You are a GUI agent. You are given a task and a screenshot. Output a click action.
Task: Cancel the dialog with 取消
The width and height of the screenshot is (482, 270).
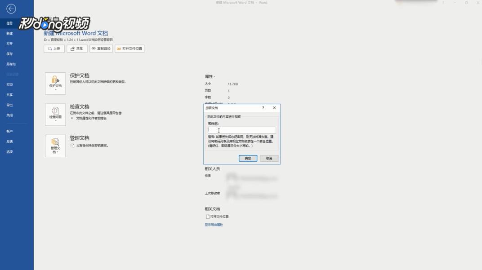[269, 158]
